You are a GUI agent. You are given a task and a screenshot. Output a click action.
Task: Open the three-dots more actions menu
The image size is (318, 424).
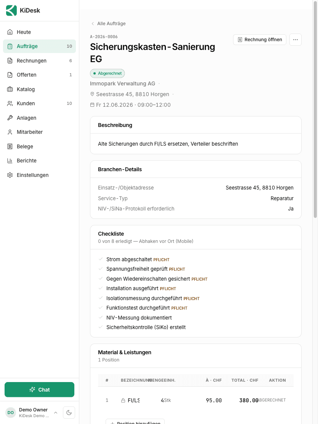pyautogui.click(x=295, y=40)
